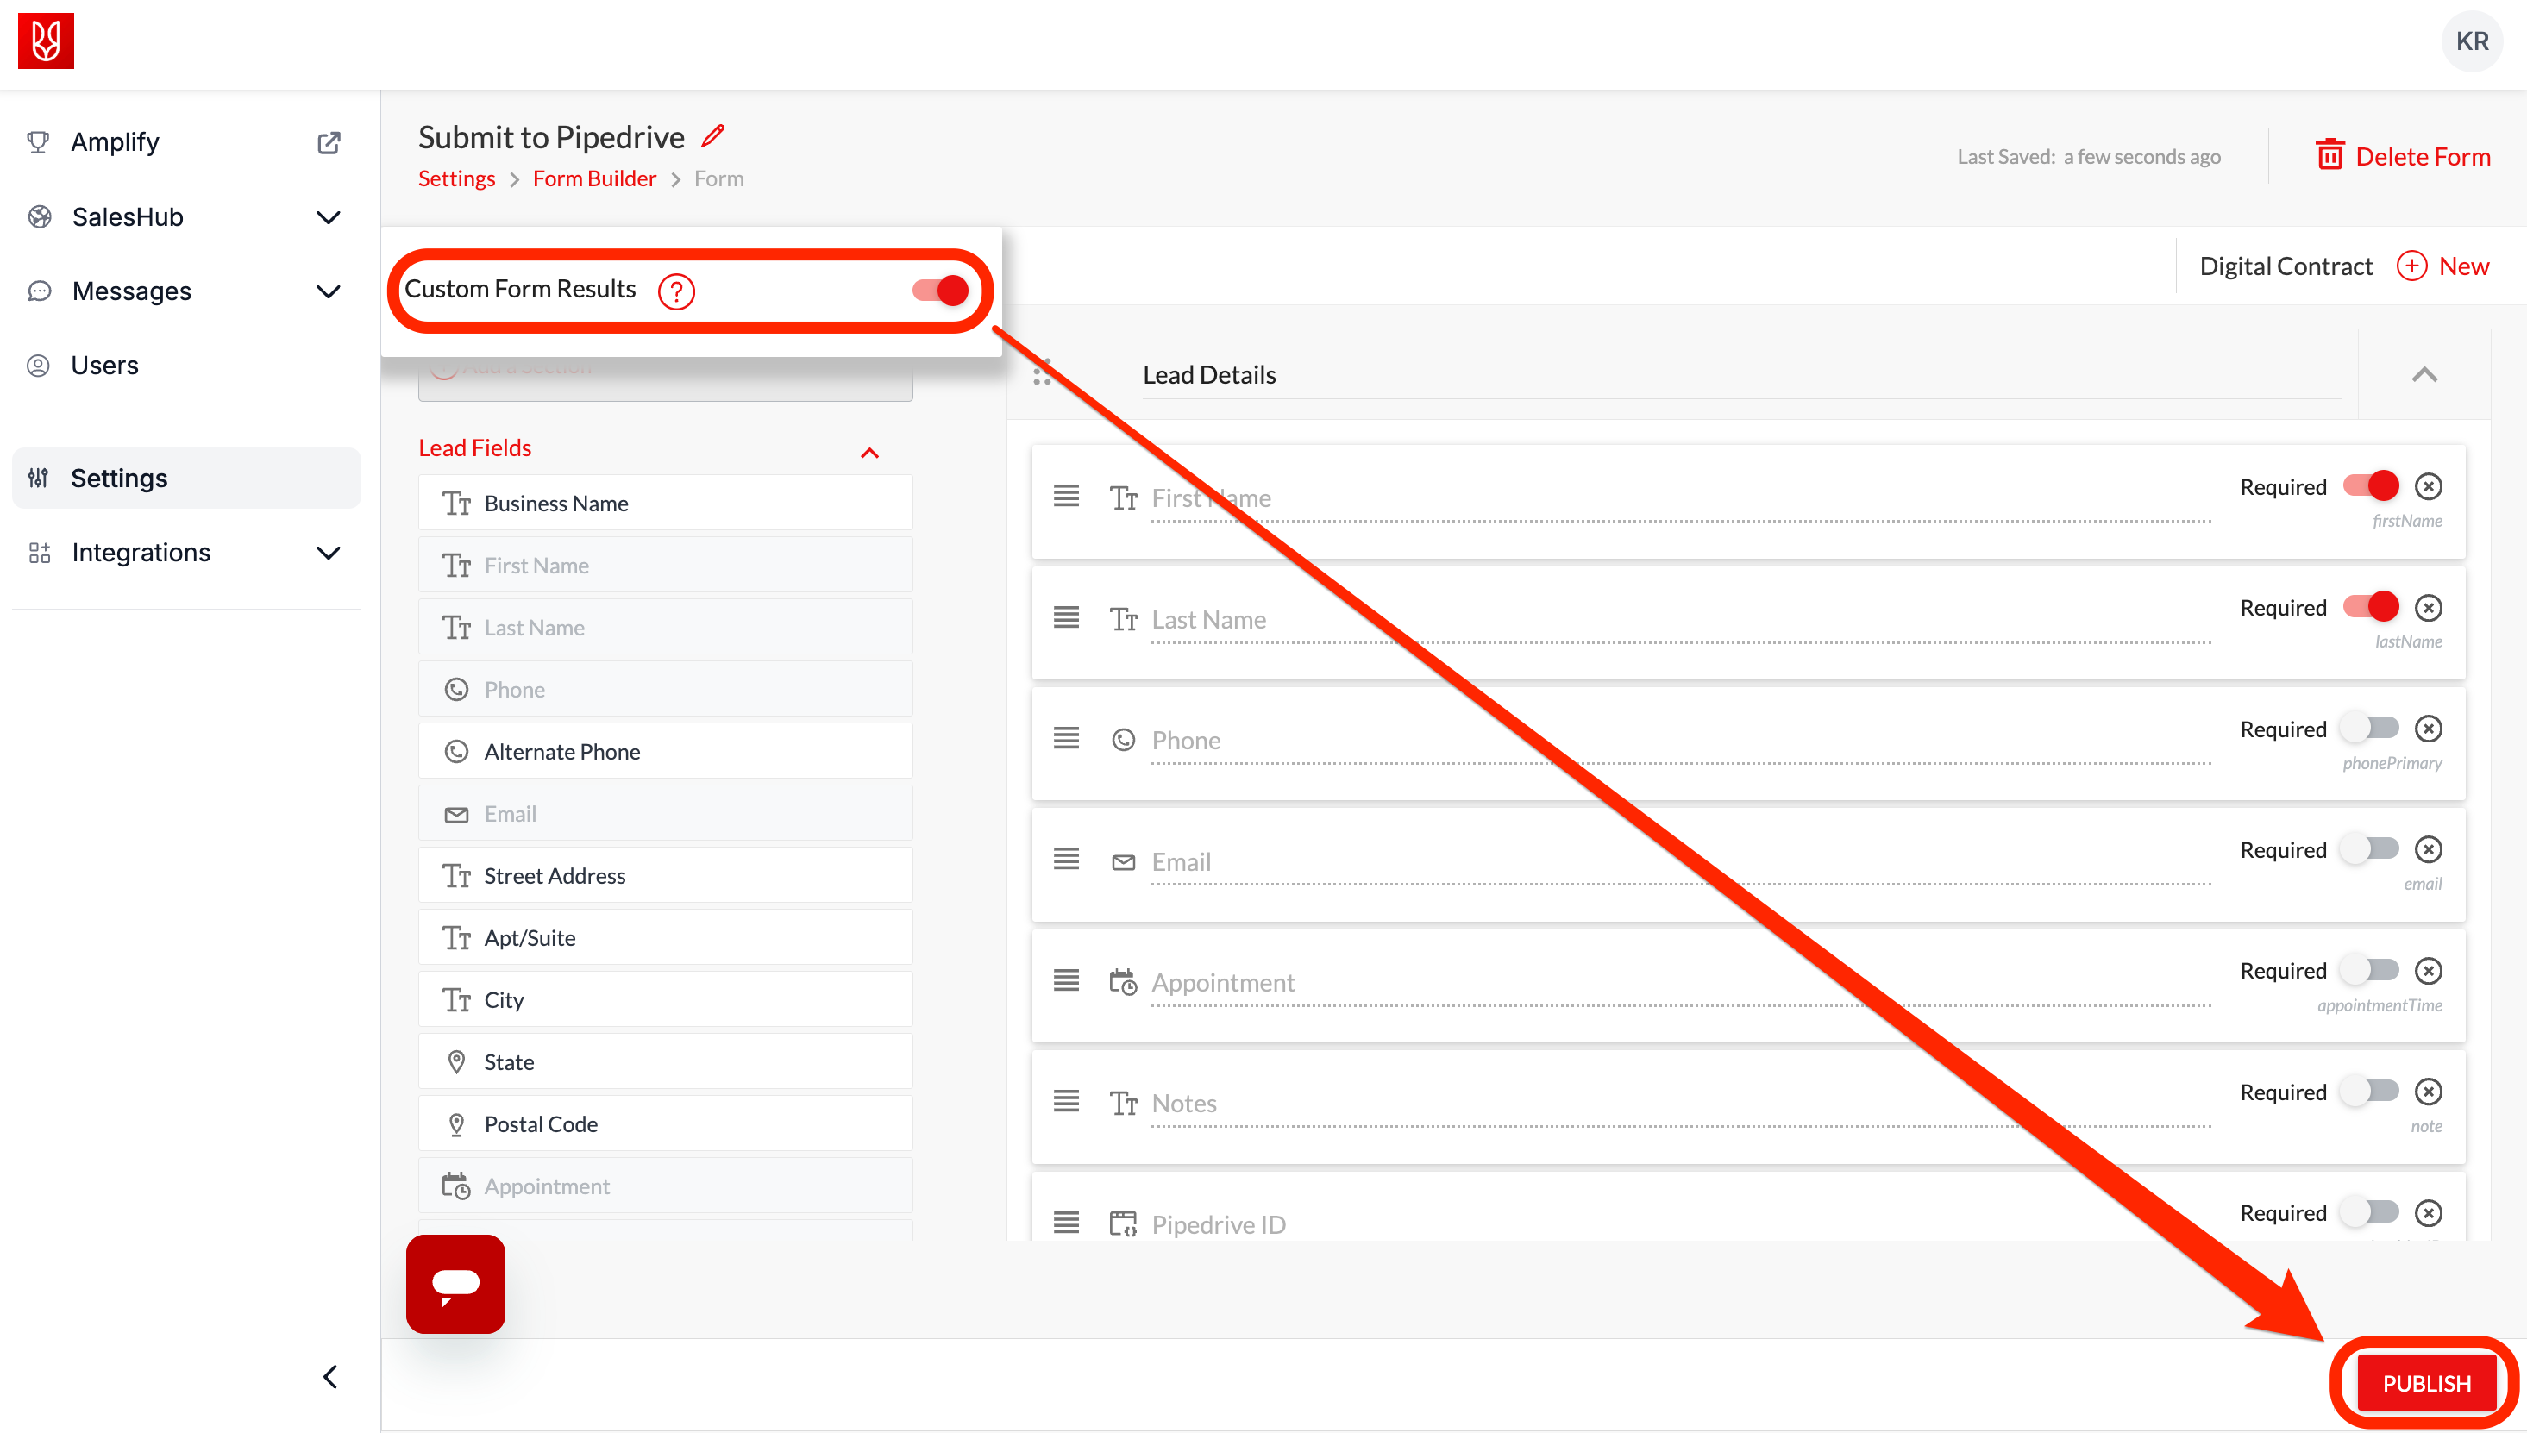Screen dimensions: 2527x1433
Task: Toggle Required for First Name
Action: [2371, 485]
